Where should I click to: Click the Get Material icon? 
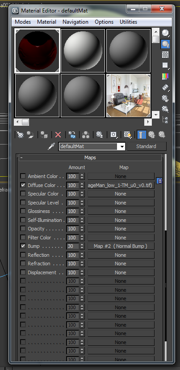click(x=20, y=135)
